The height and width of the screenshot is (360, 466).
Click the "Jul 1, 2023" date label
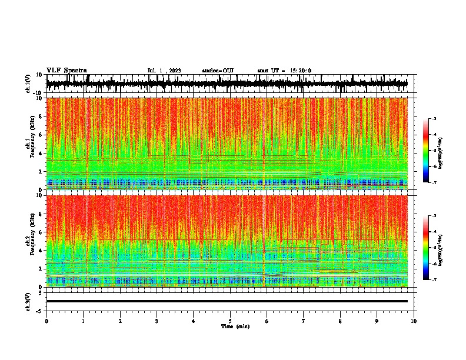pyautogui.click(x=164, y=71)
